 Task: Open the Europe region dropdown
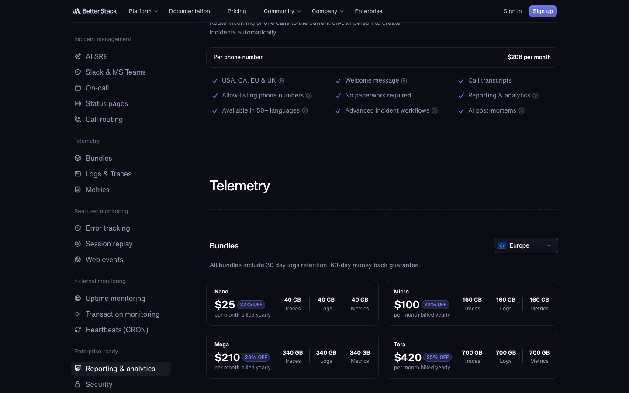click(526, 245)
